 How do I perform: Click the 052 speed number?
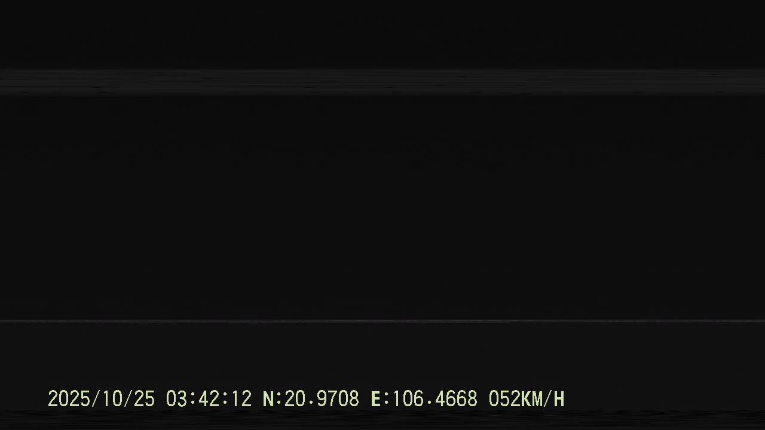coord(504,399)
